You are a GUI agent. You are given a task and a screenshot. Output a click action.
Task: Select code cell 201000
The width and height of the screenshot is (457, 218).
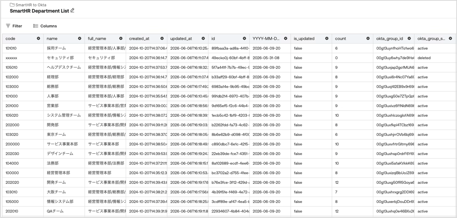23,106
